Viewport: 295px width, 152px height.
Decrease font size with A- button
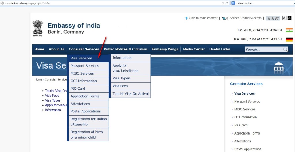(x=269, y=18)
